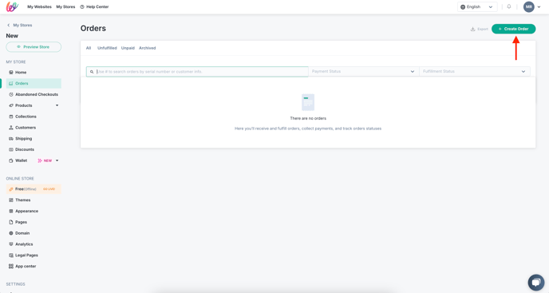The image size is (549, 293).
Task: Click the Pages document icon
Action: 11,222
